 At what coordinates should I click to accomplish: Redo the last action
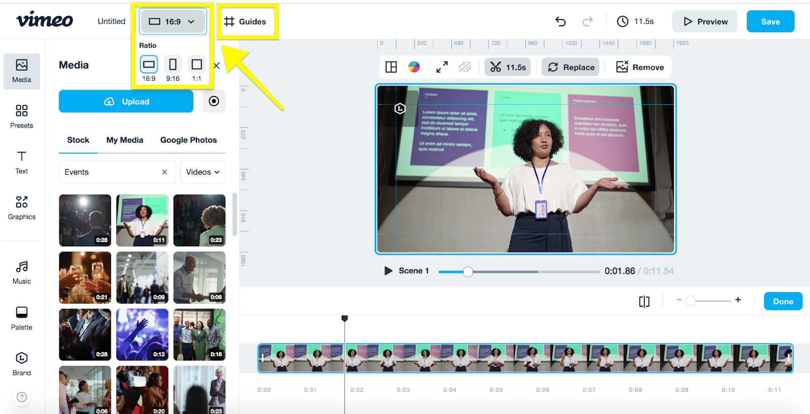pyautogui.click(x=588, y=21)
